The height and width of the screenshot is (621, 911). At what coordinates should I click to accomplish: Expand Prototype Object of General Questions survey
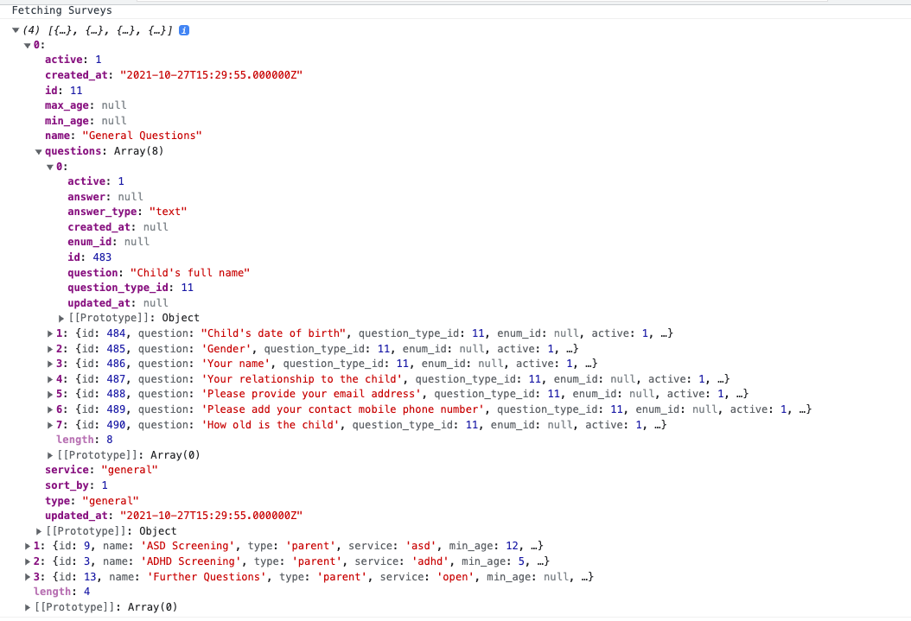pos(38,532)
